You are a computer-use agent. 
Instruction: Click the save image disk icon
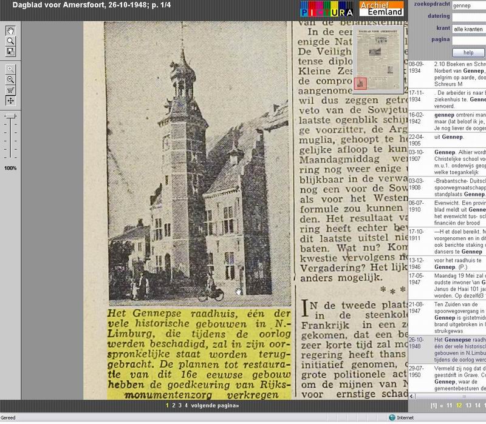tap(10, 52)
